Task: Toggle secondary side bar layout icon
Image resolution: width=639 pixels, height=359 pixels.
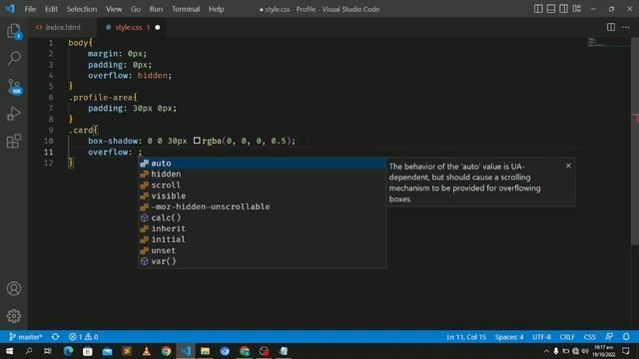Action: [x=563, y=9]
